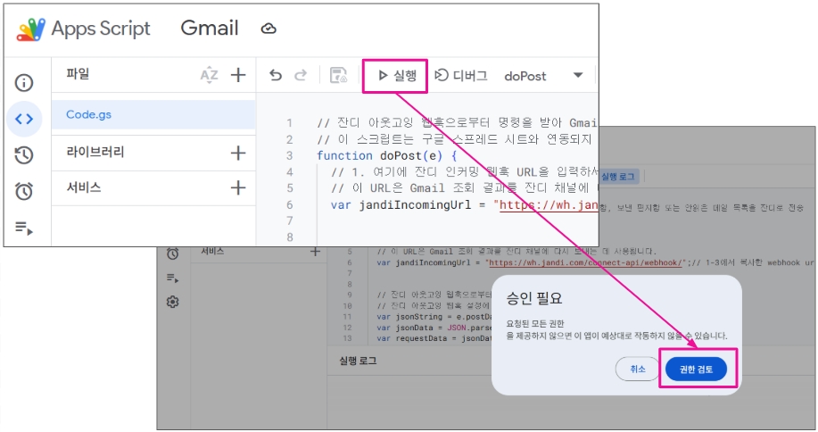Save the project using the disk icon
818x432 pixels.
[x=338, y=76]
